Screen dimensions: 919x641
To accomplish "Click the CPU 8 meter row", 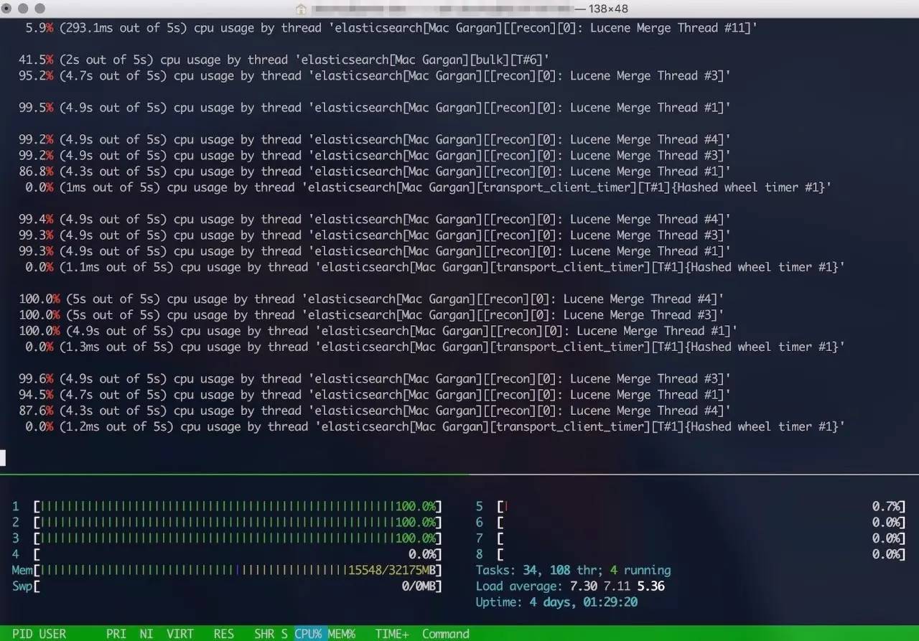I will 691,554.
